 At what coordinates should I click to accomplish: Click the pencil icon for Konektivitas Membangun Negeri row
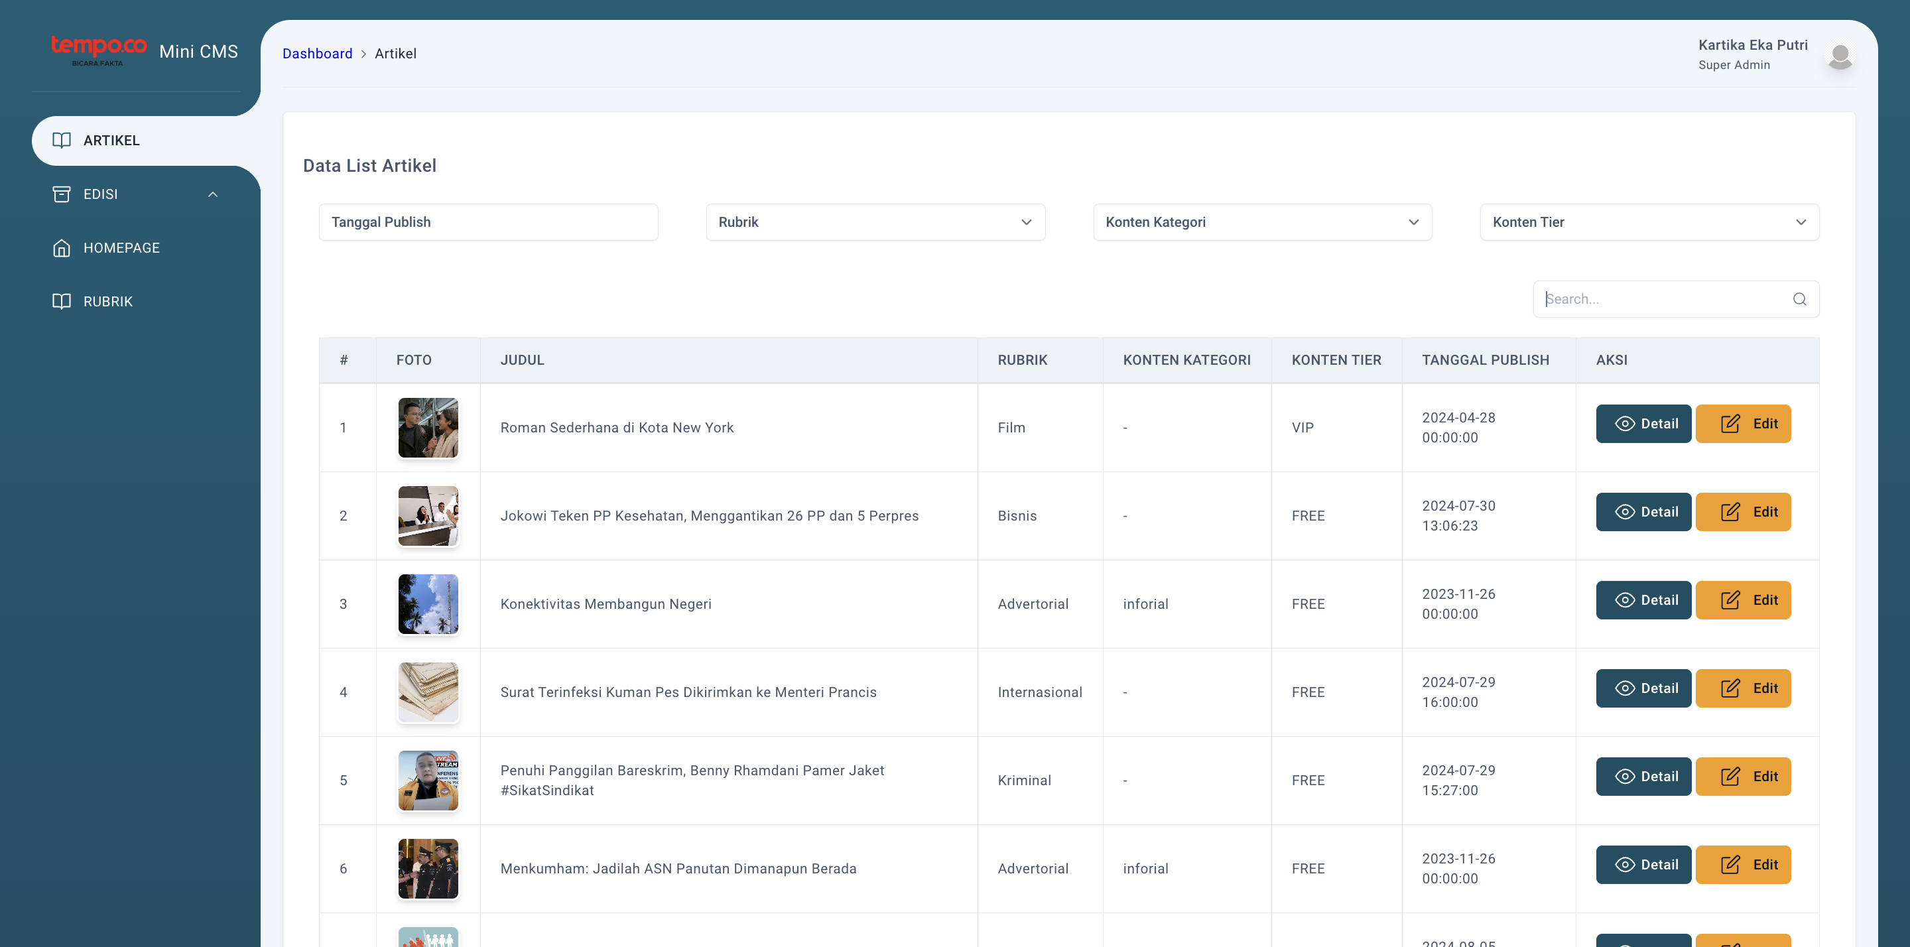[x=1730, y=600]
